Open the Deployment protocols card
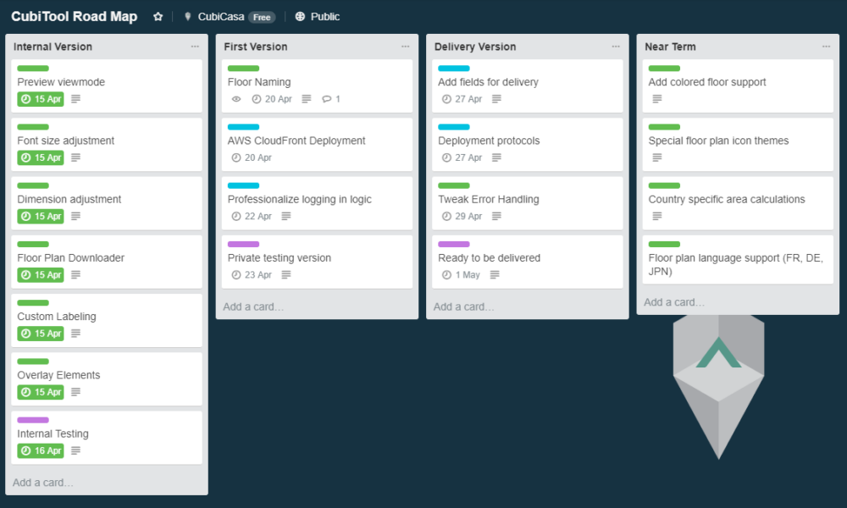Image resolution: width=847 pixels, height=508 pixels. tap(527, 145)
